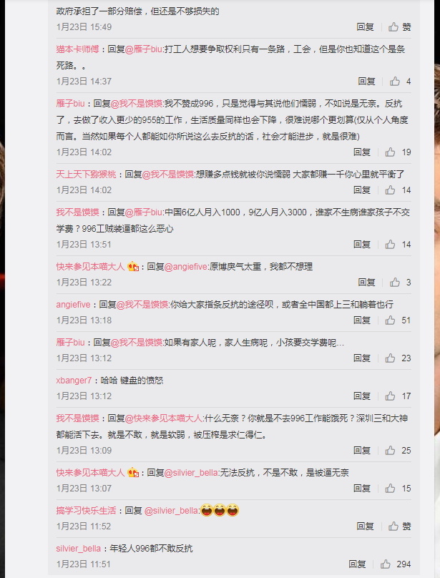Reply to 天上天下猕猴桃's comment
The height and width of the screenshot is (578, 440).
click(362, 190)
